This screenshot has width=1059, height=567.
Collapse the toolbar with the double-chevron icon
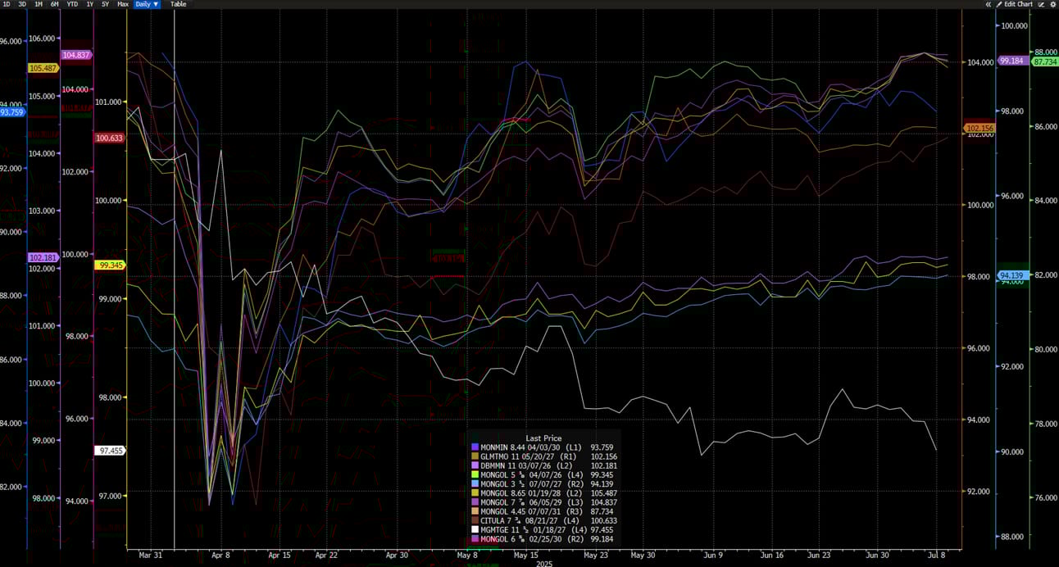pos(989,4)
